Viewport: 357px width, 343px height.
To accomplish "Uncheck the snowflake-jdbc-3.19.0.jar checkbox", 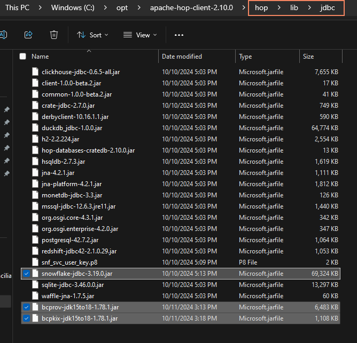I will tap(26, 274).
